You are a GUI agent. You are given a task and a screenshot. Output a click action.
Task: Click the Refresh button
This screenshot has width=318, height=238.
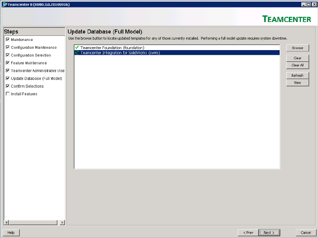pyautogui.click(x=298, y=75)
